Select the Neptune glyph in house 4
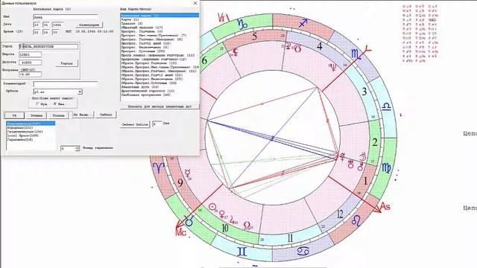 (334, 67)
